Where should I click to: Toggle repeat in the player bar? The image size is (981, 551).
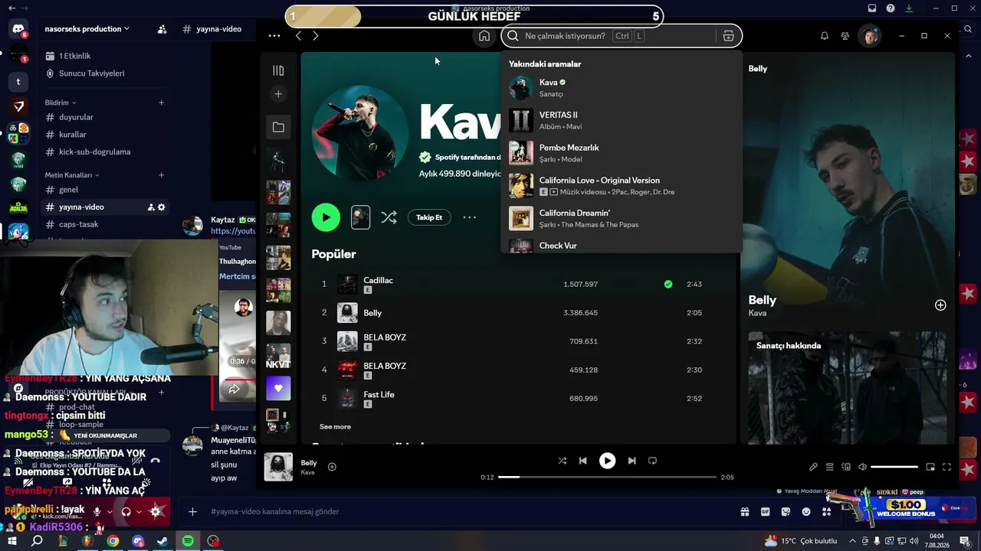click(653, 461)
